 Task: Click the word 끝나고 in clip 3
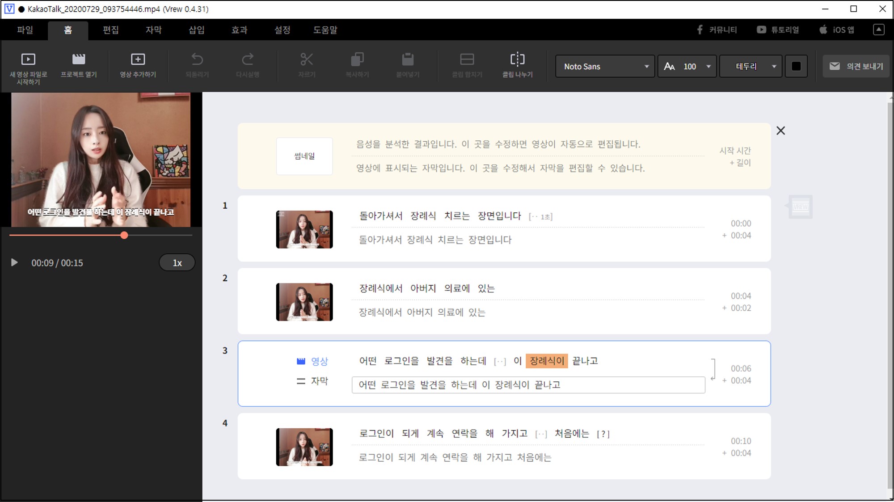click(x=585, y=361)
